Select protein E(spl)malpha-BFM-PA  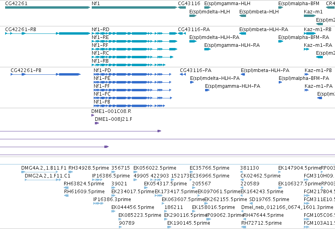pyautogui.click(x=280, y=82)
